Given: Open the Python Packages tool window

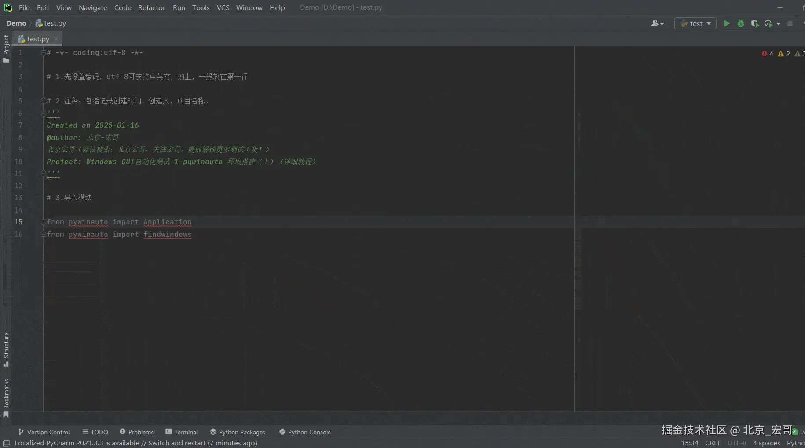Looking at the screenshot, I should (238, 432).
